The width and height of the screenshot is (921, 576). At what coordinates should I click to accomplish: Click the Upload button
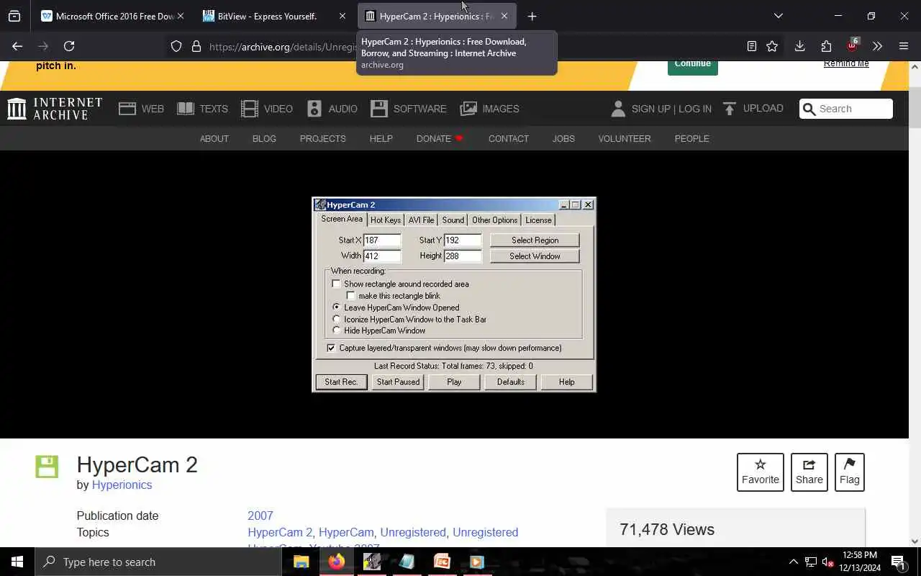click(x=753, y=109)
